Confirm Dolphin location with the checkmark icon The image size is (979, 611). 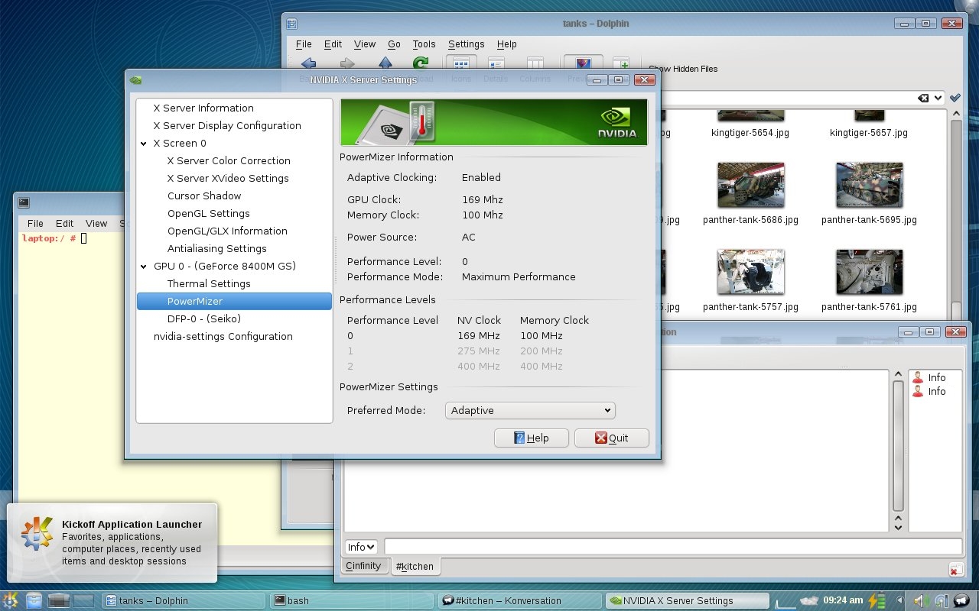pyautogui.click(x=955, y=98)
